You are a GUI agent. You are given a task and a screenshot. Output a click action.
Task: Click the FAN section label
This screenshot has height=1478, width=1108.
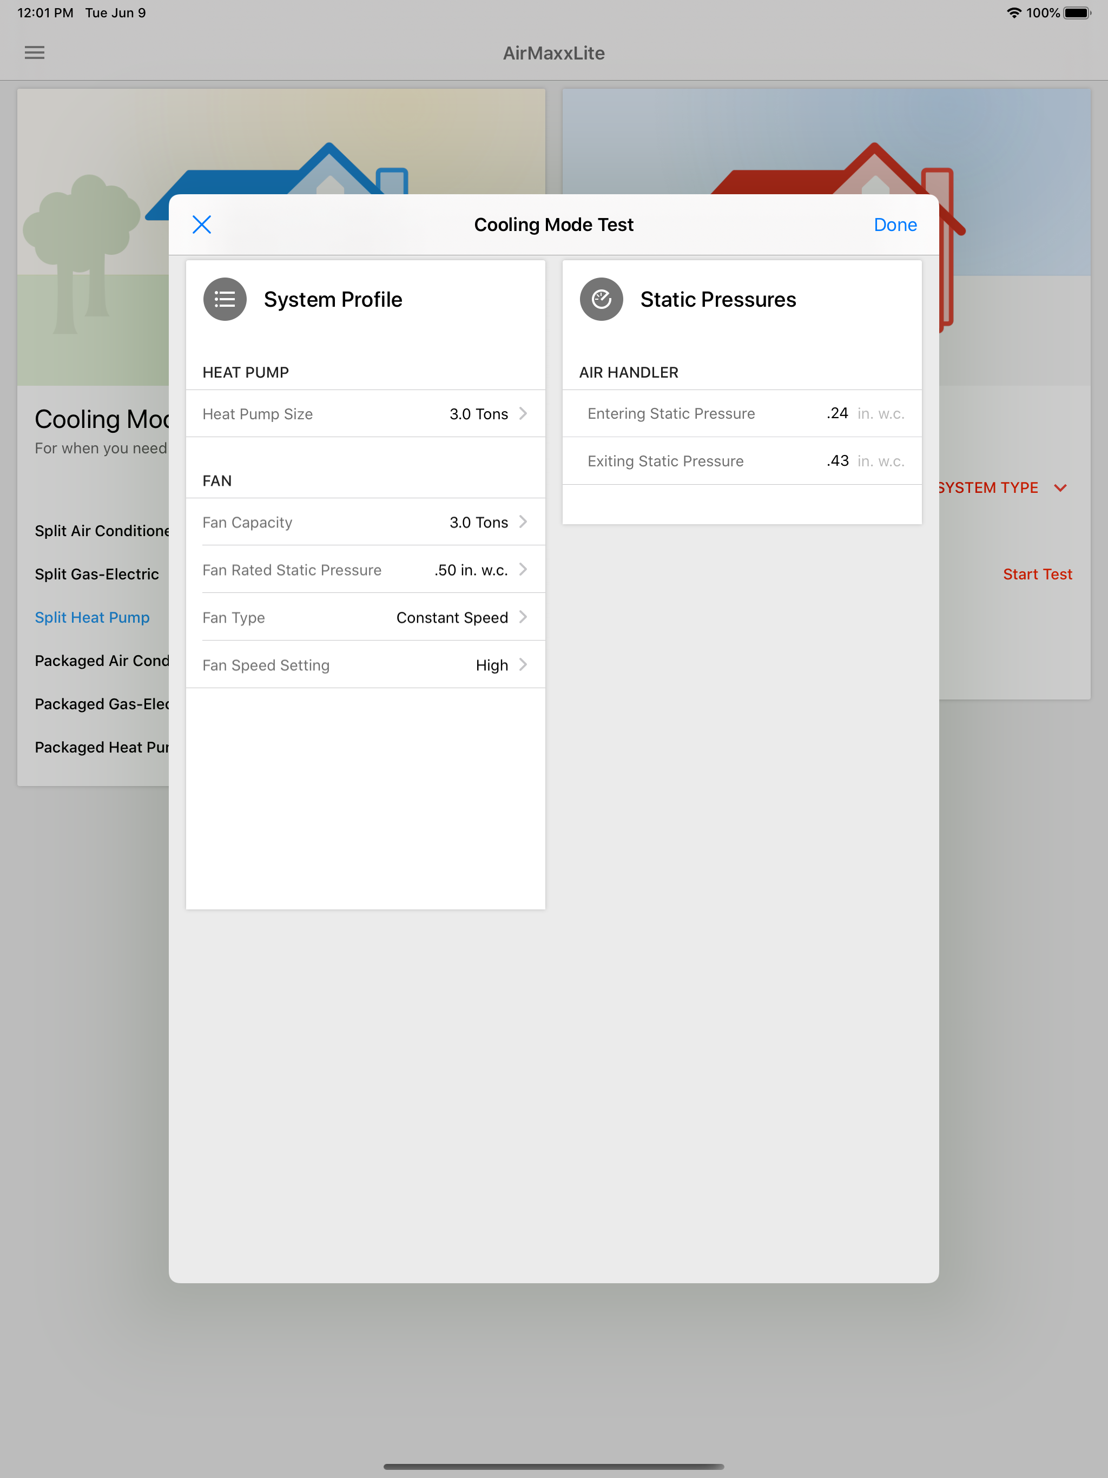[x=217, y=480]
